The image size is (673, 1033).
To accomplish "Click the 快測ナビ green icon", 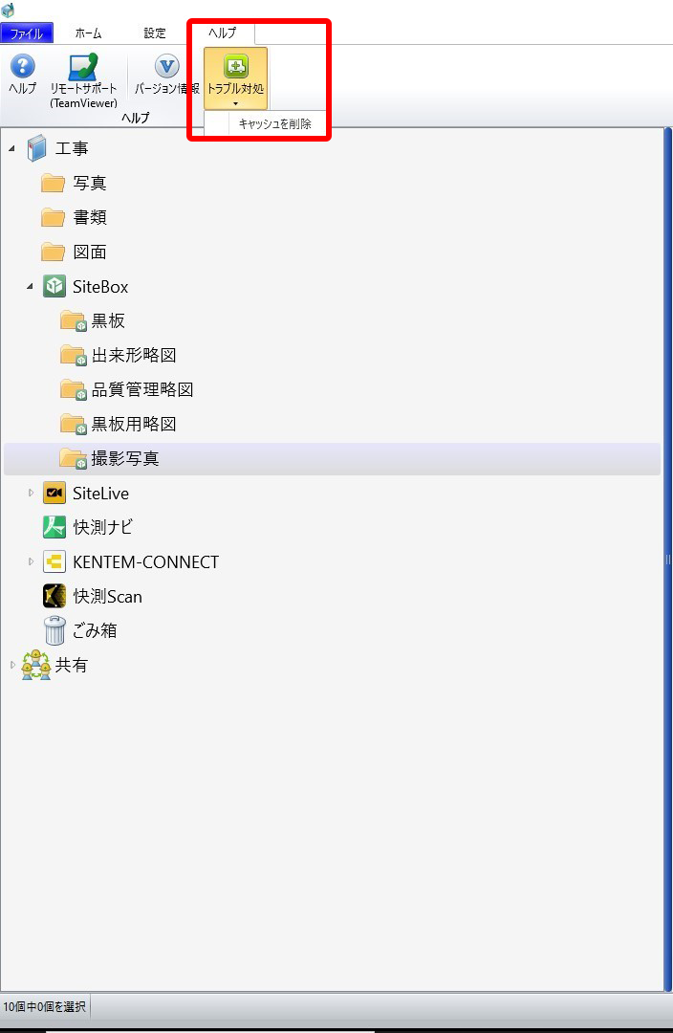I will [54, 527].
